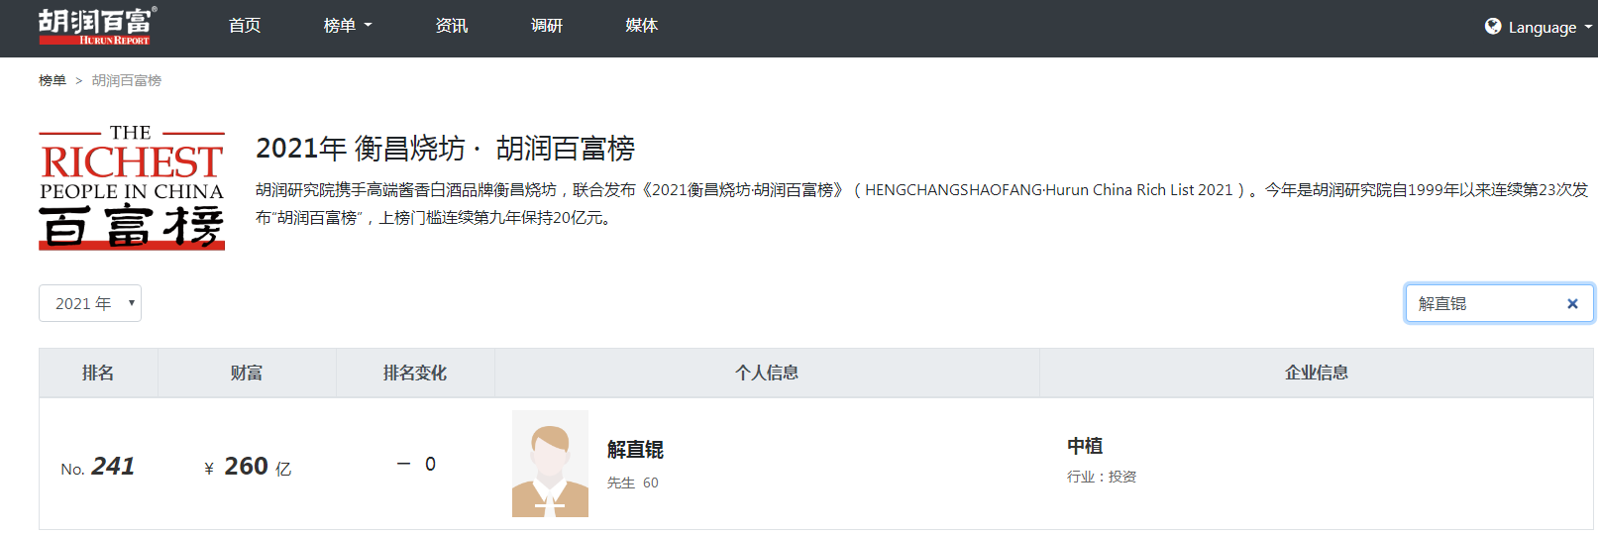Click the 财富 column header
Image resolution: width=1598 pixels, height=536 pixels.
[x=247, y=373]
